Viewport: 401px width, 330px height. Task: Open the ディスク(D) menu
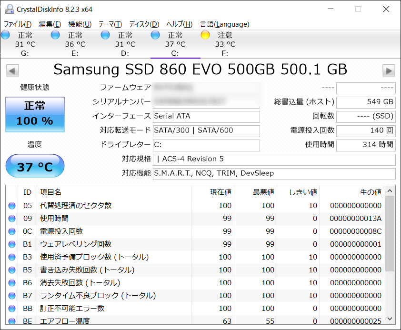coord(144,24)
